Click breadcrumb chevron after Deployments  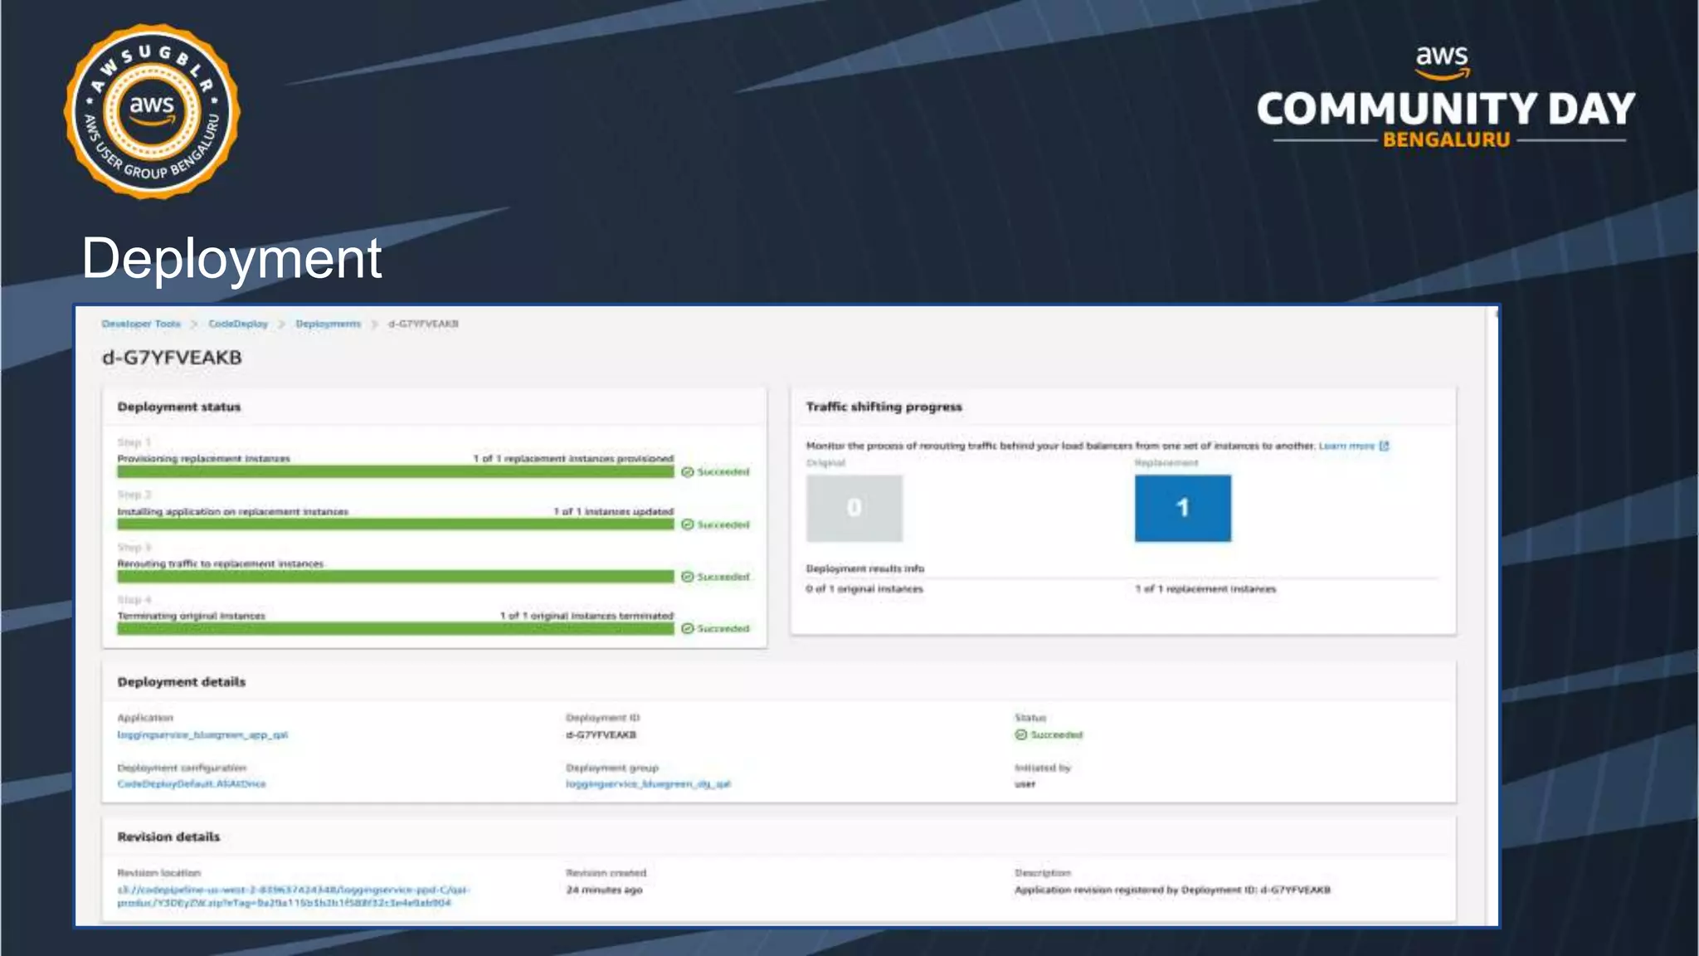point(375,324)
